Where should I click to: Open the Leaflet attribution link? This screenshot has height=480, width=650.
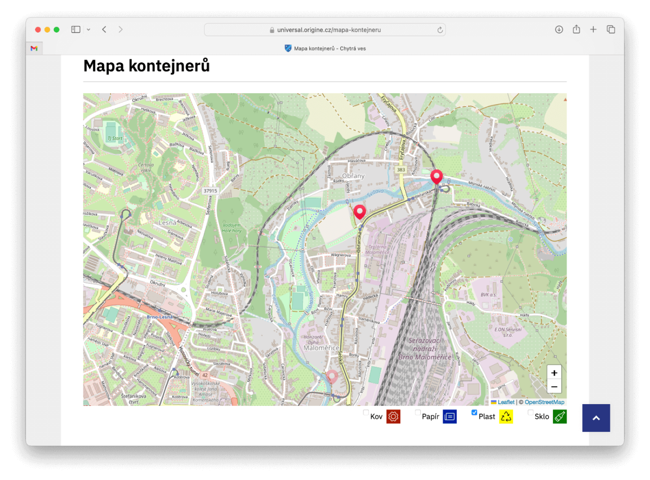tap(506, 402)
